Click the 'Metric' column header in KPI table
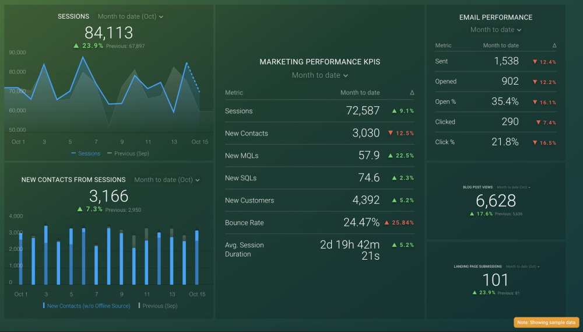The height and width of the screenshot is (332, 583). 234,93
